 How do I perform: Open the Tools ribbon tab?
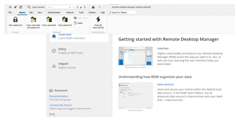81,12
